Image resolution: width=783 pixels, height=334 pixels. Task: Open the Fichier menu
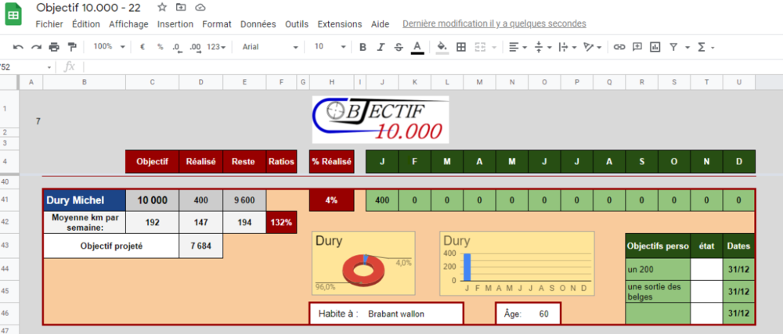[49, 24]
